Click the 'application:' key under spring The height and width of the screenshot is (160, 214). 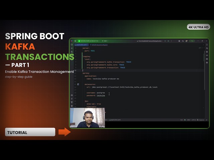(91, 76)
